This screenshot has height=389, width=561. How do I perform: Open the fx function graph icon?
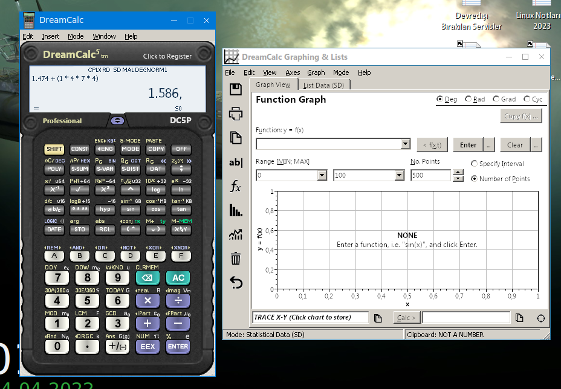point(236,186)
